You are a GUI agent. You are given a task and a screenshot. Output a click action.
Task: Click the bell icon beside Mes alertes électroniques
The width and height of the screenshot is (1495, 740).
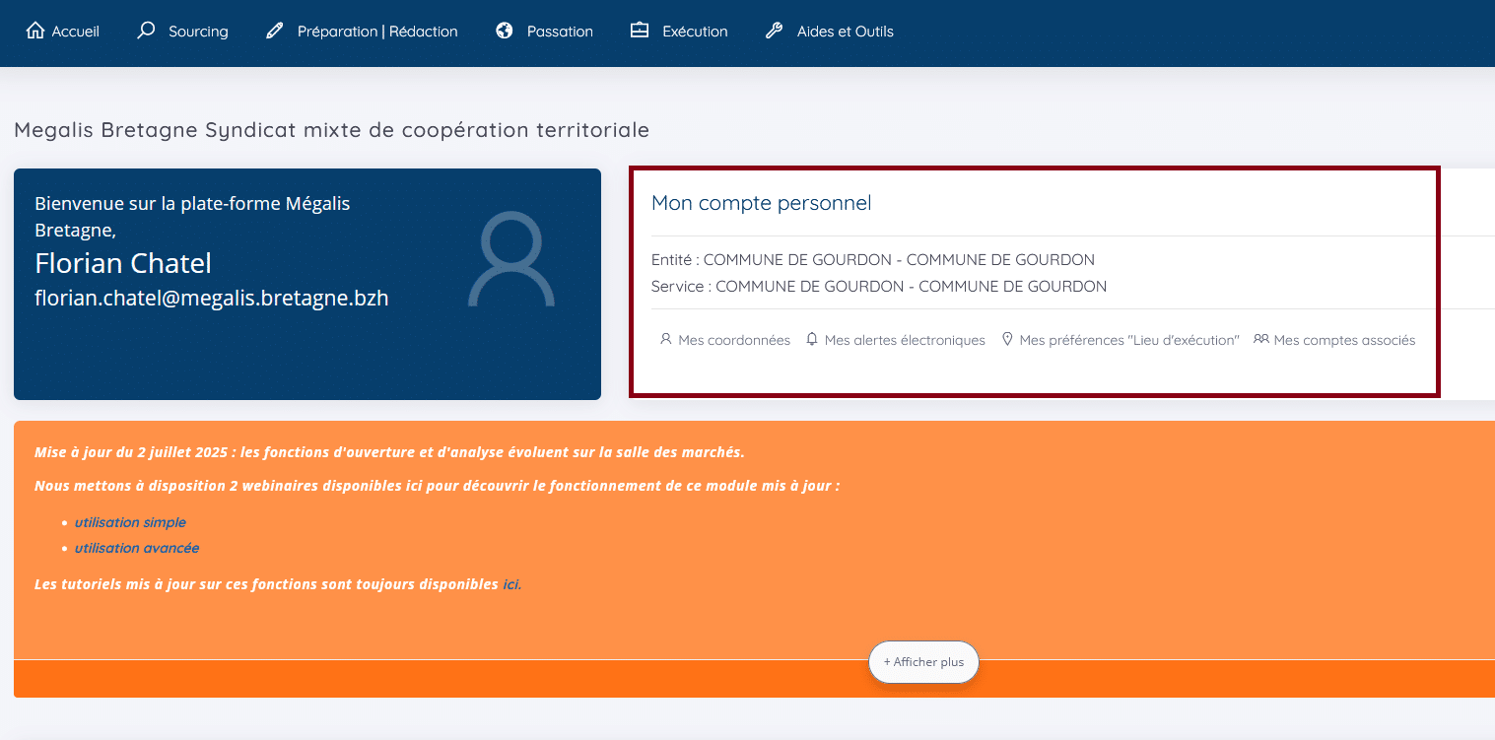(x=812, y=339)
